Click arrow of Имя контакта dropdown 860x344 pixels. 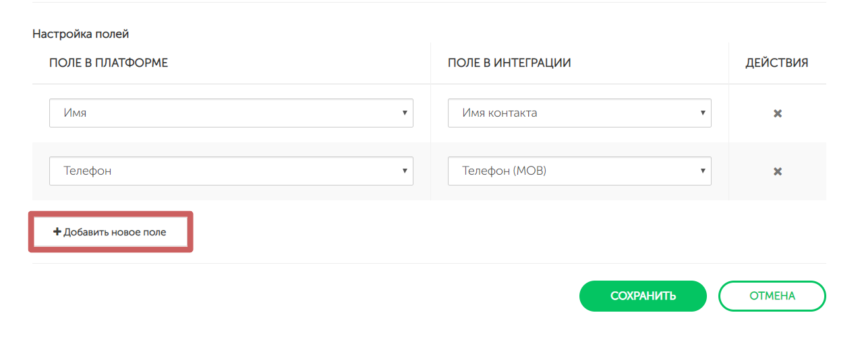[x=702, y=113]
